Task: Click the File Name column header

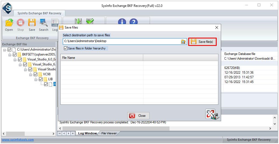Action: tap(102, 58)
